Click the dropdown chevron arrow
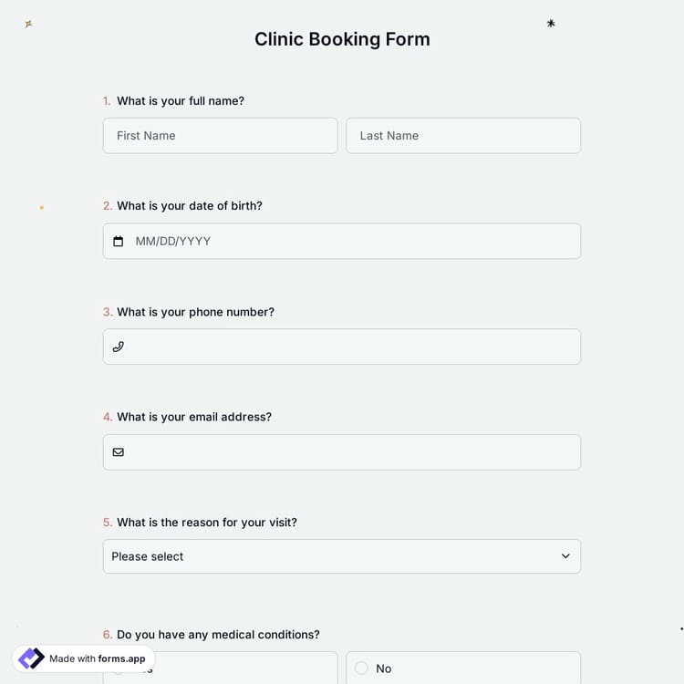 point(565,556)
